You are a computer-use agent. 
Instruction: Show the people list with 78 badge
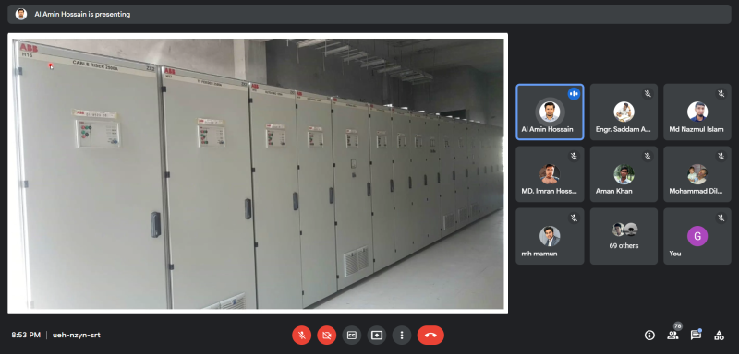pos(673,335)
